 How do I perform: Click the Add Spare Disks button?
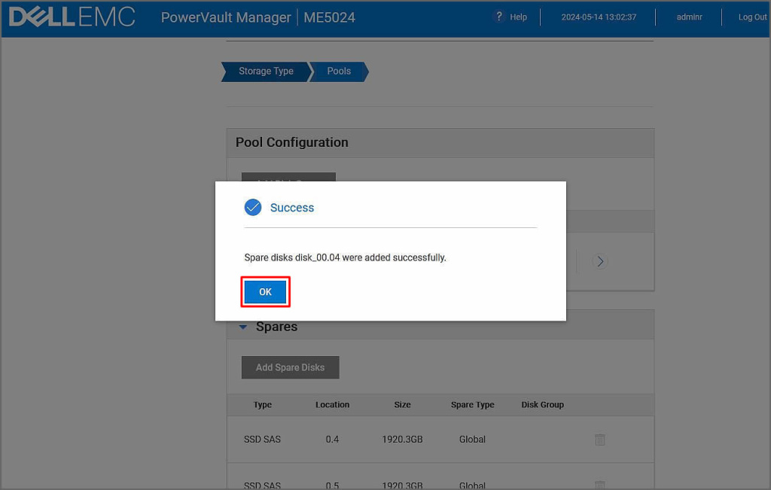click(x=290, y=367)
